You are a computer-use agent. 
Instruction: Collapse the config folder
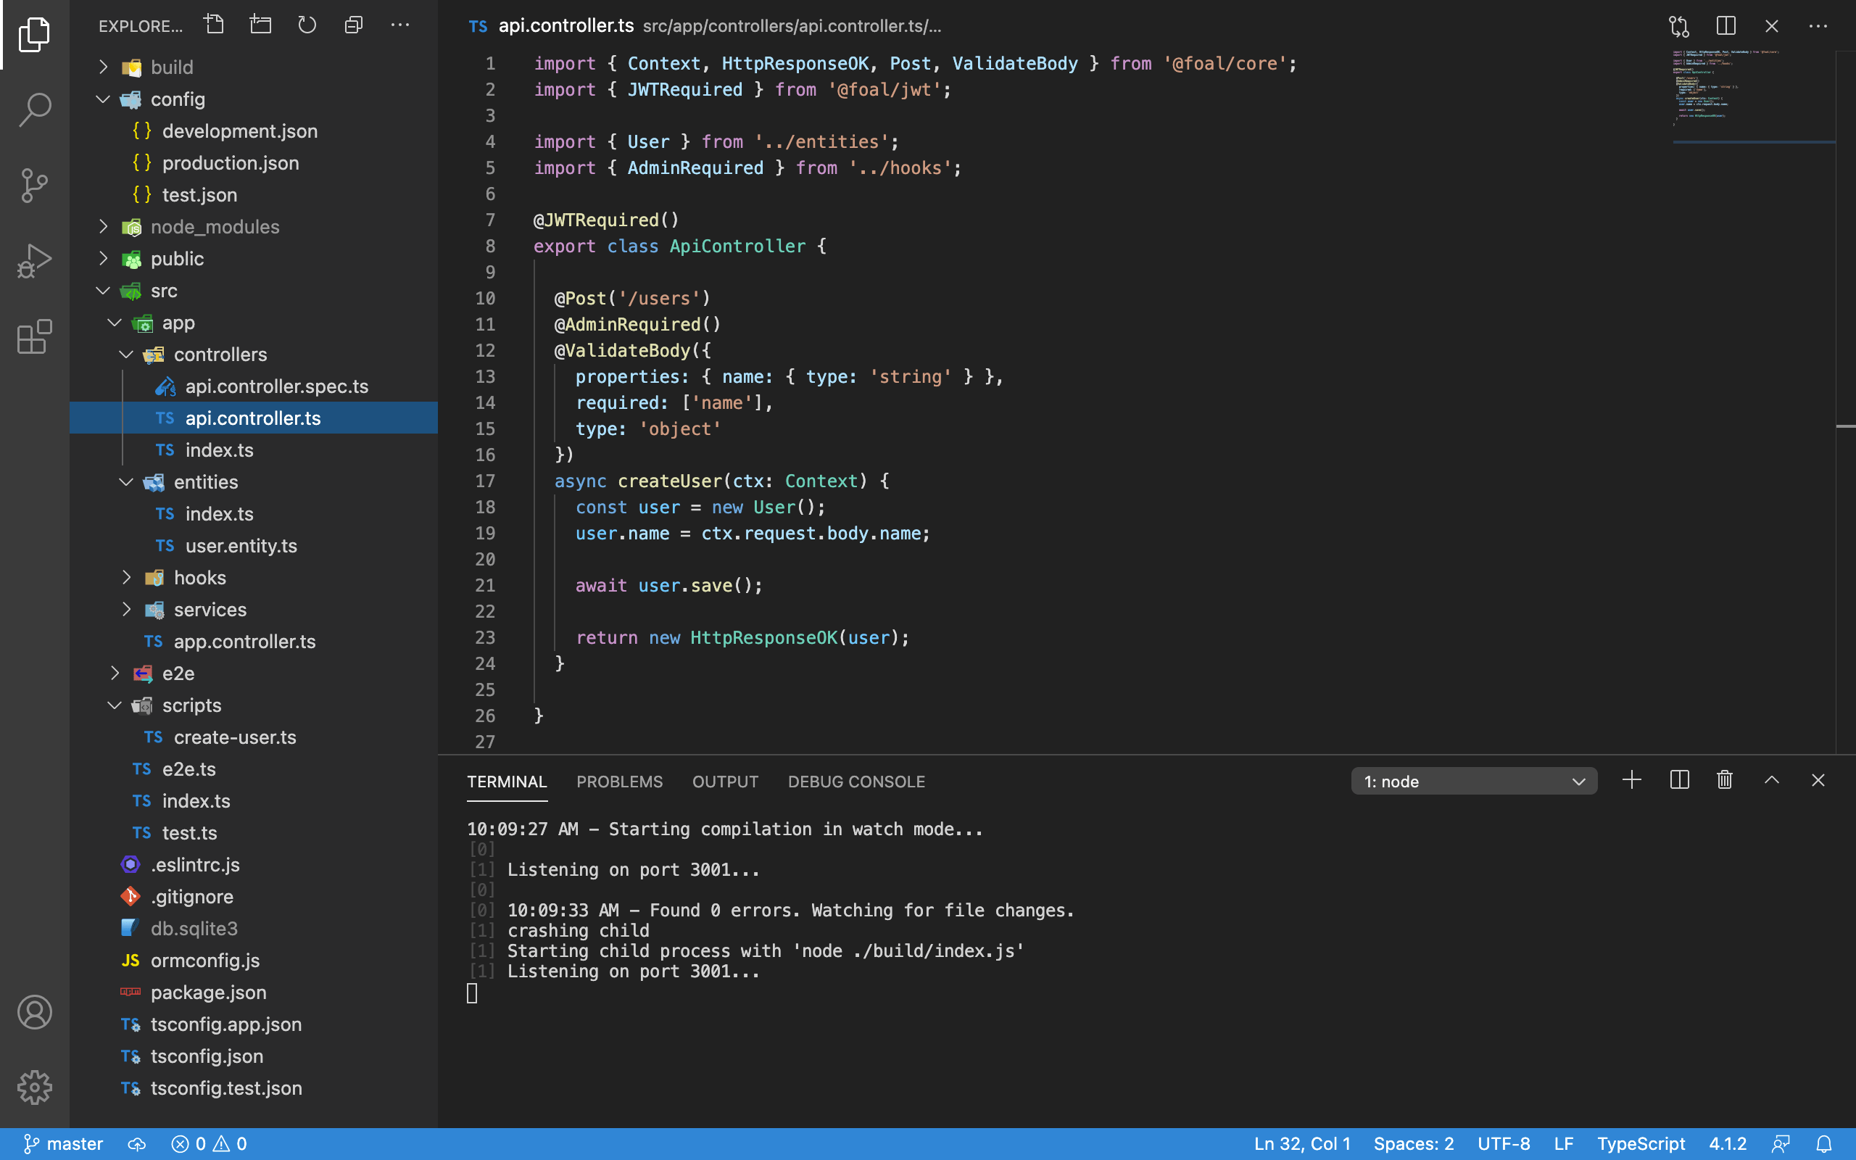click(104, 99)
